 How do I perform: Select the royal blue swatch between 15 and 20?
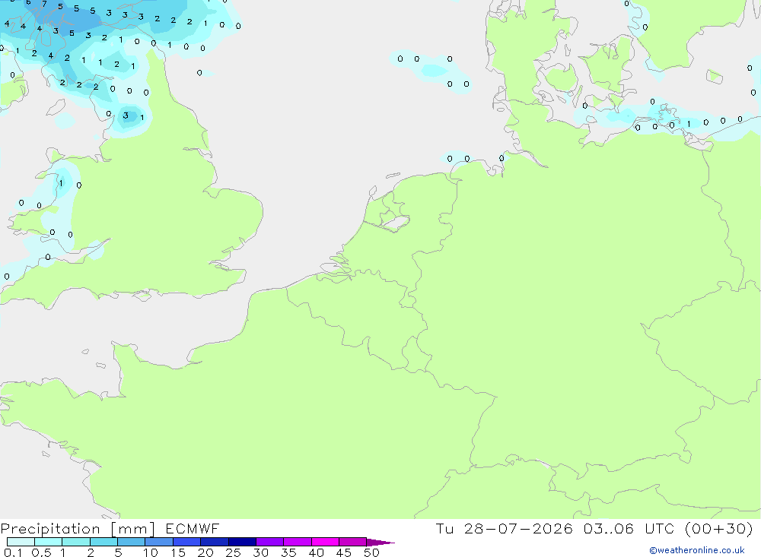(x=186, y=542)
